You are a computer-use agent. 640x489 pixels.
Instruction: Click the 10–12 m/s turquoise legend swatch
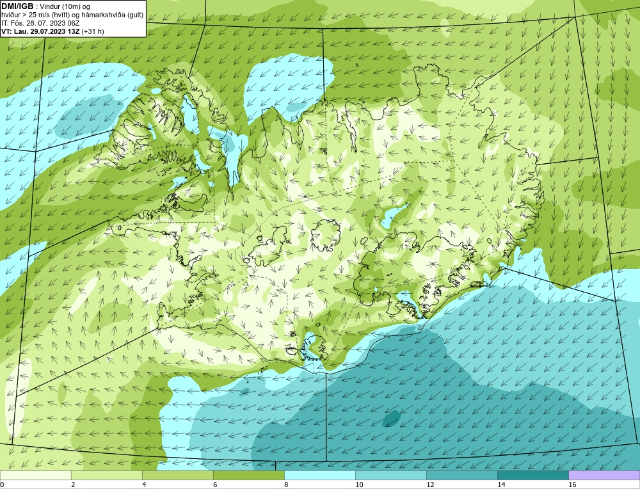pyautogui.click(x=390, y=475)
